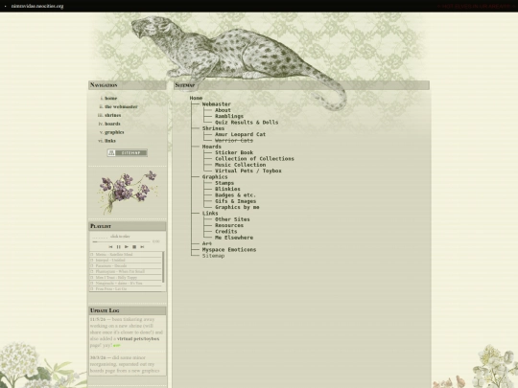Go to shrines in the navigation
The width and height of the screenshot is (518, 388).
tap(112, 115)
